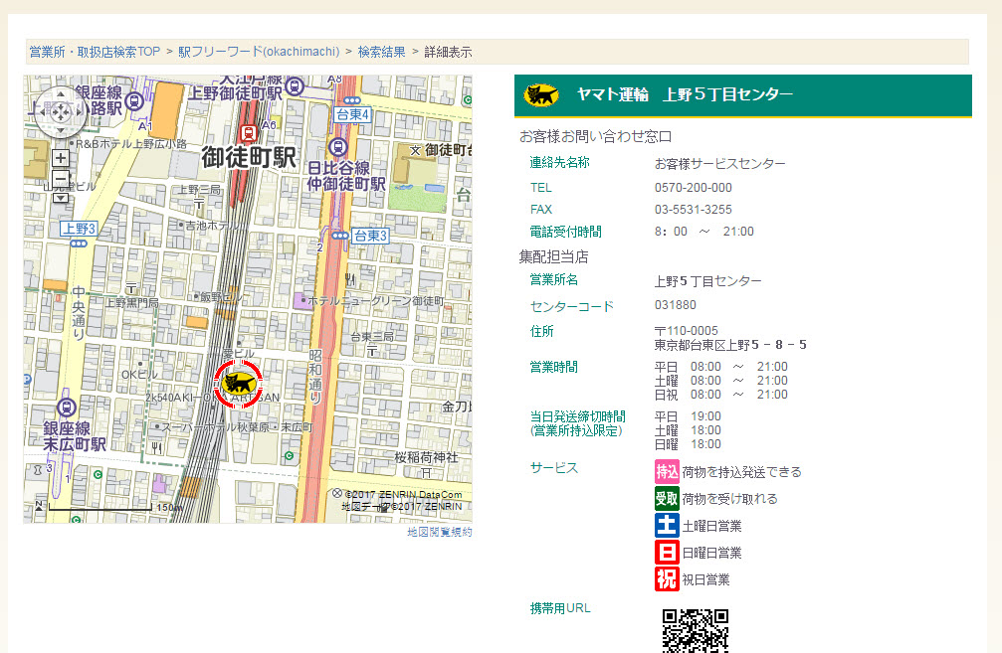Viewport: 1002px width, 653px height.
Task: Click the 御徒町駅 red train station icon
Action: pos(248,133)
